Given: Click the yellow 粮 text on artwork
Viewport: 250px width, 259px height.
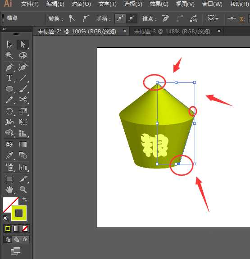Looking at the screenshot, I should point(155,145).
